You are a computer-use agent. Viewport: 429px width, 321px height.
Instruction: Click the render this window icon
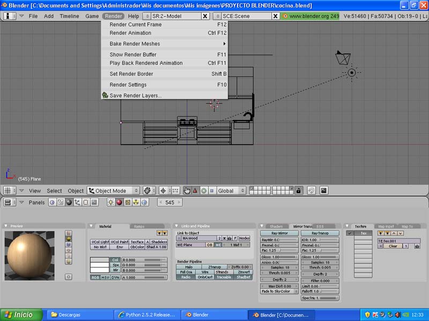(x=324, y=190)
